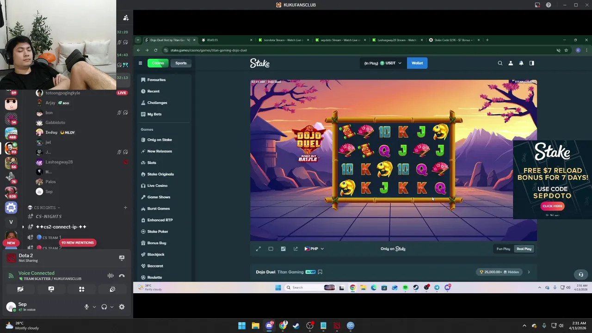The image size is (592, 333).
Task: Open Discord inbox icon in title bar
Action: point(537,5)
